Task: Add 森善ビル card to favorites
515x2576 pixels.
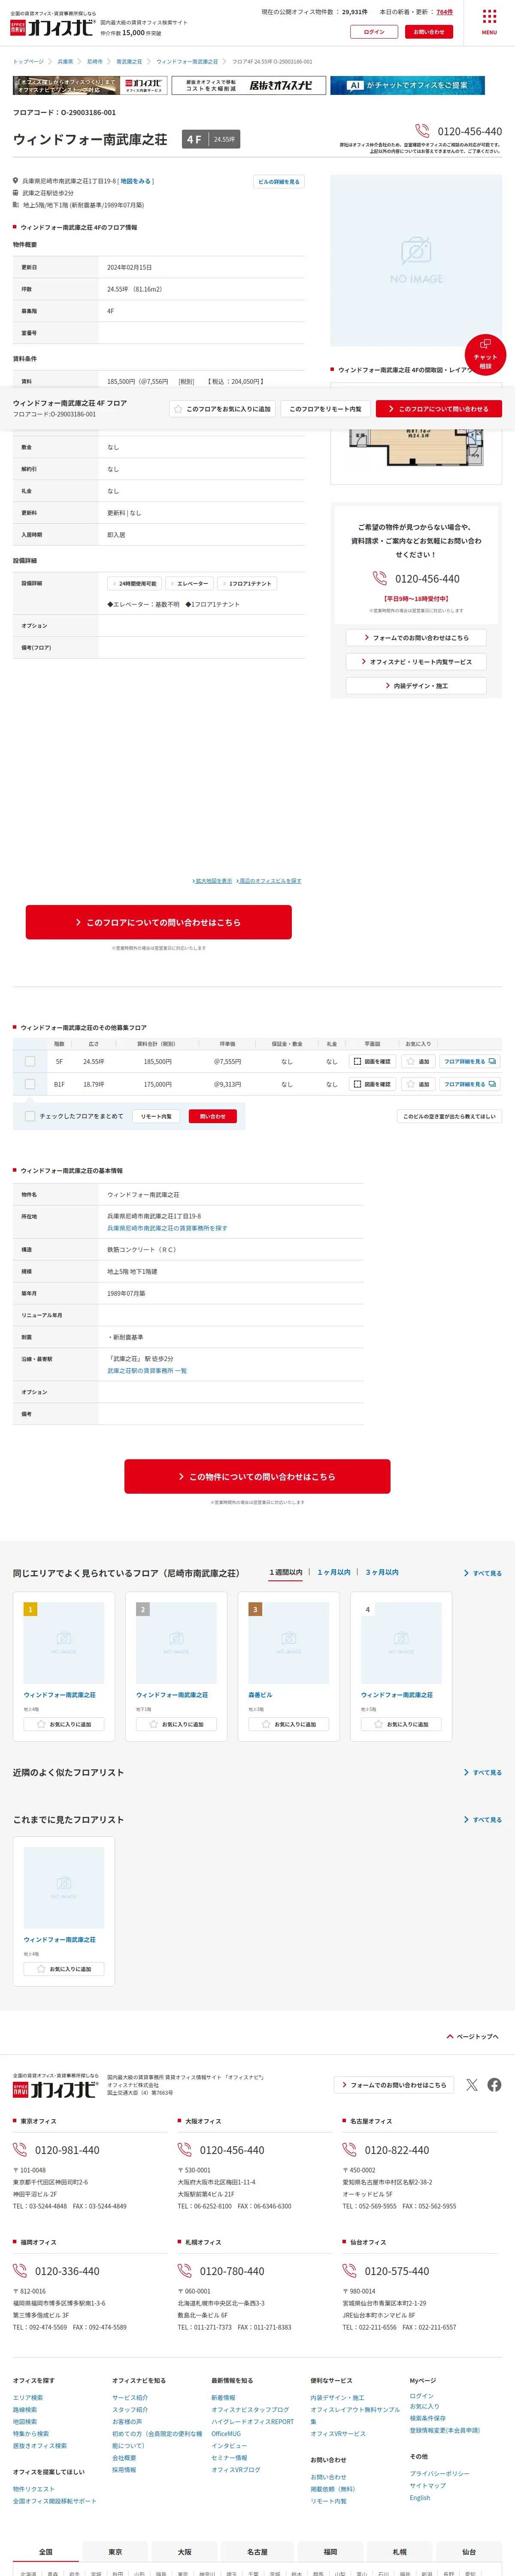Action: 289,1724
